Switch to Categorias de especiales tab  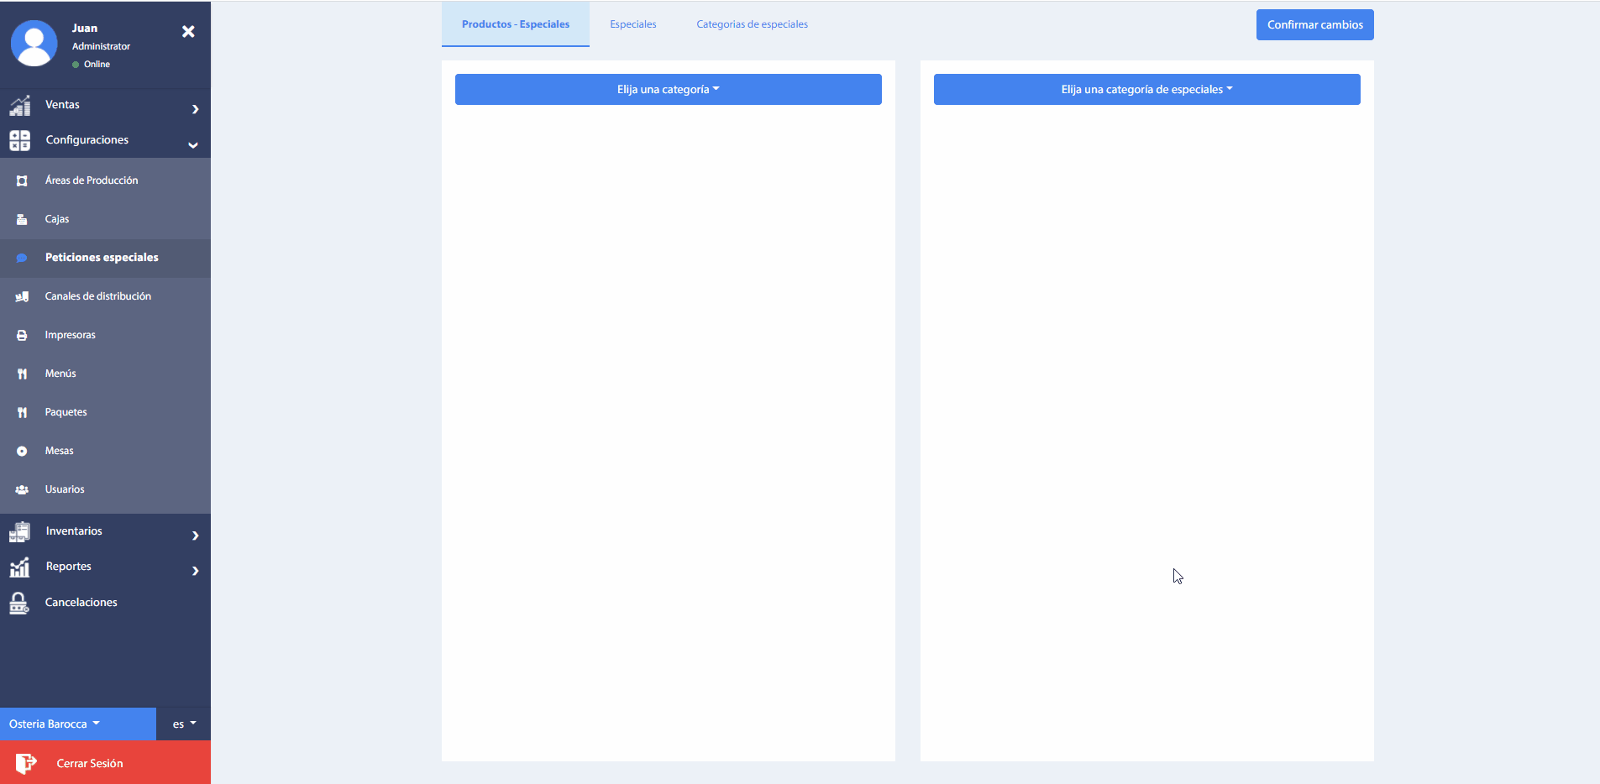(x=752, y=24)
